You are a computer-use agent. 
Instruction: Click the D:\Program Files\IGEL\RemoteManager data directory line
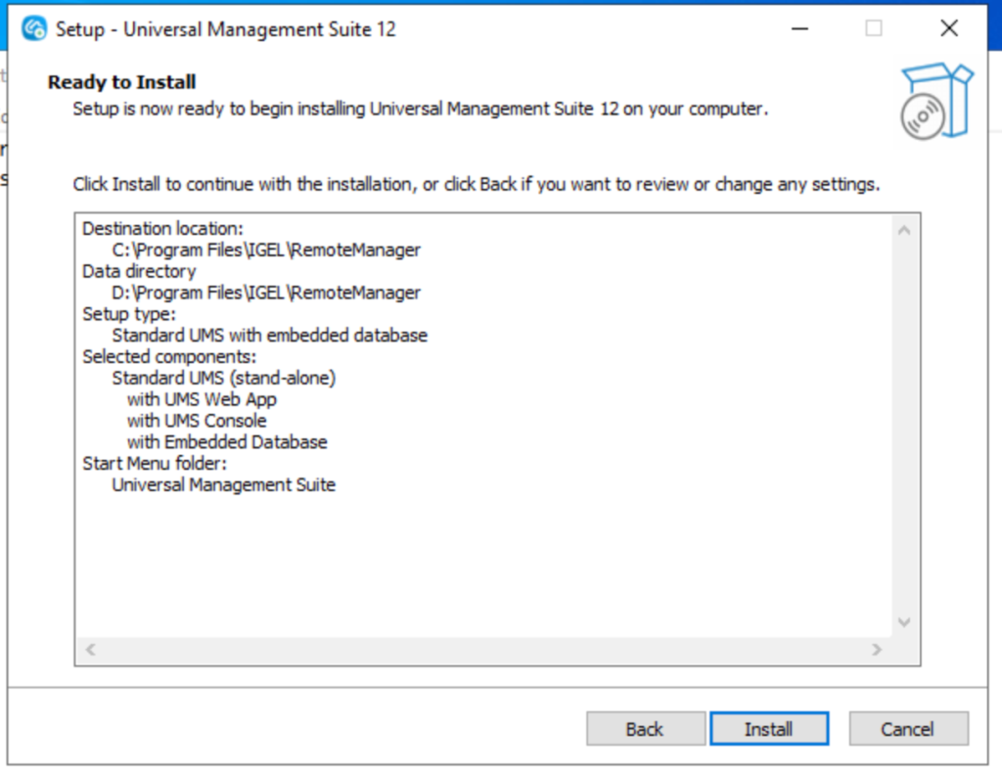[x=266, y=293]
